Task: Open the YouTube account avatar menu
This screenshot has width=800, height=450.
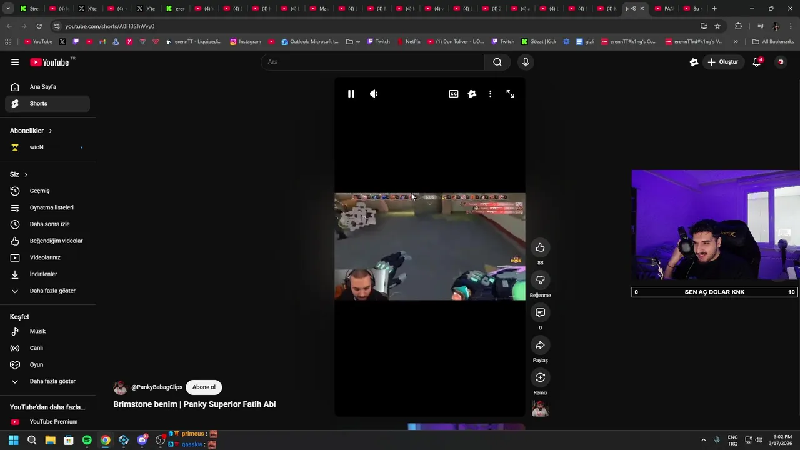Action: [x=781, y=62]
